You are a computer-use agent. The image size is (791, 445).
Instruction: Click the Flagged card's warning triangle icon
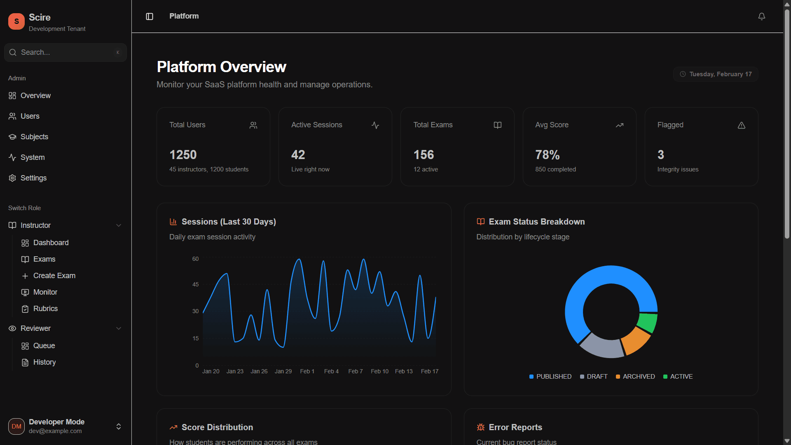click(x=742, y=125)
